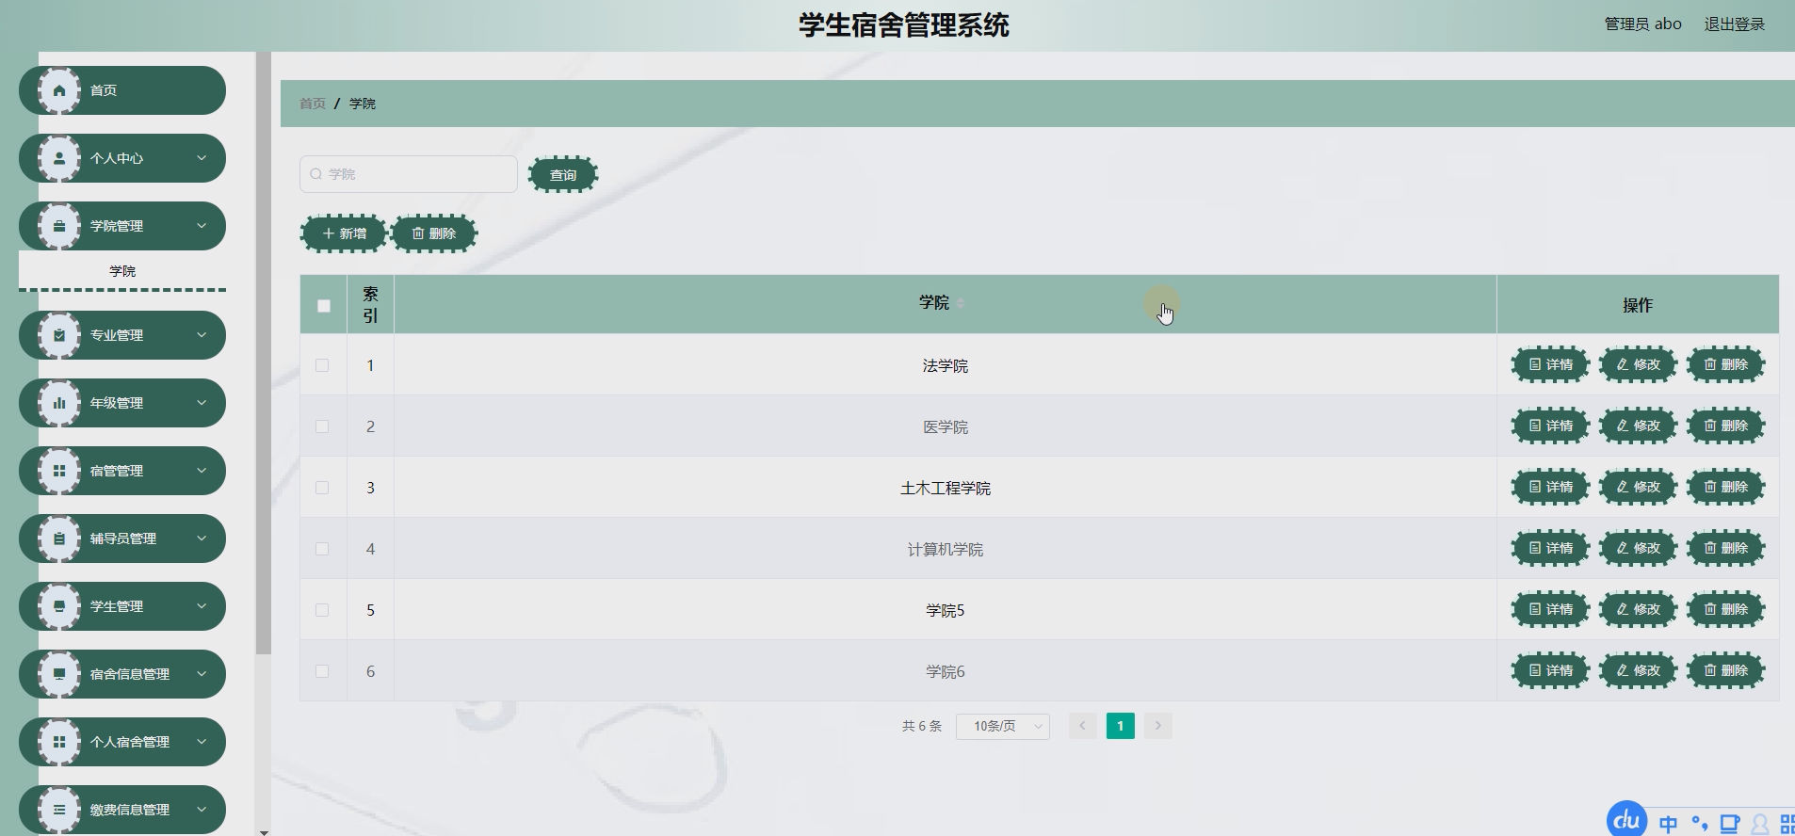Check the checkbox for 法学院 row

click(x=322, y=365)
